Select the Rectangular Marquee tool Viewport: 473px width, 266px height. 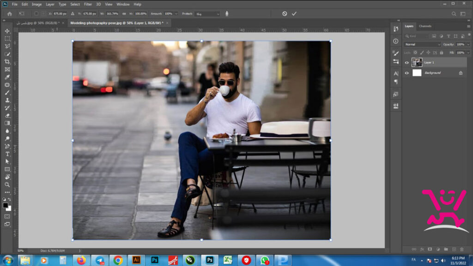(7, 39)
